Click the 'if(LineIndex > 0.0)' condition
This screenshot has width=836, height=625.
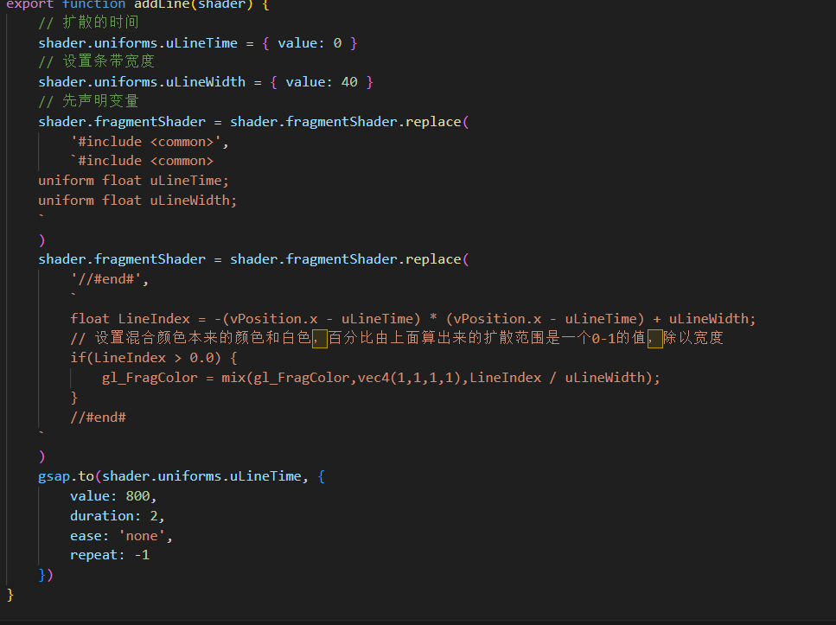tap(145, 358)
